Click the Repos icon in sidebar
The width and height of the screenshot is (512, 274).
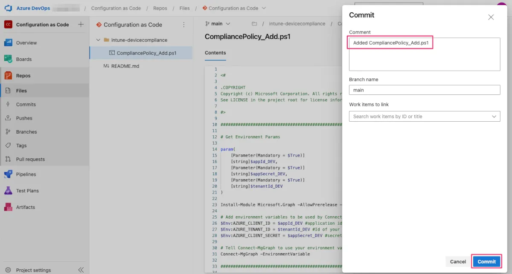coord(8,76)
